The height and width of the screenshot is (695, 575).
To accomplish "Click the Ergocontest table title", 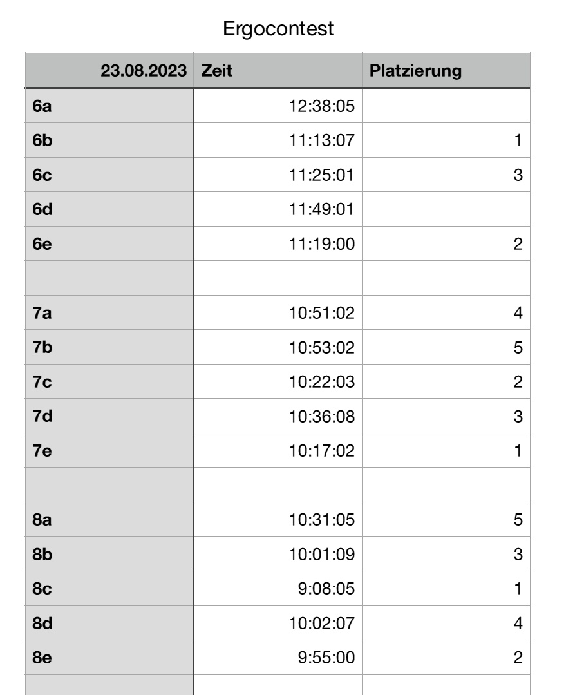I will (278, 29).
